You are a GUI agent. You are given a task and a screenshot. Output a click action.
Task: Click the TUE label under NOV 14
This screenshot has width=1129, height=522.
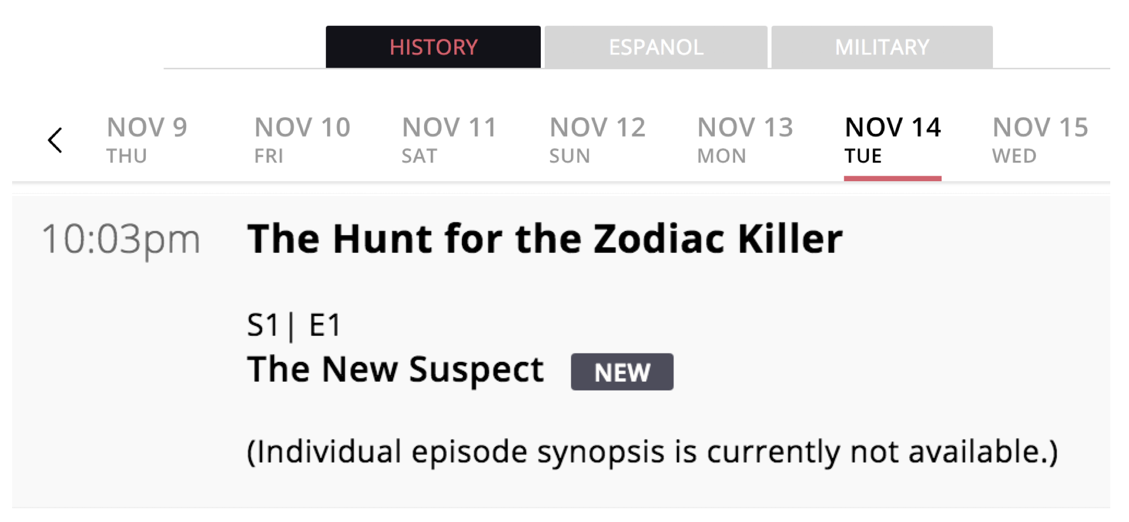coord(863,156)
